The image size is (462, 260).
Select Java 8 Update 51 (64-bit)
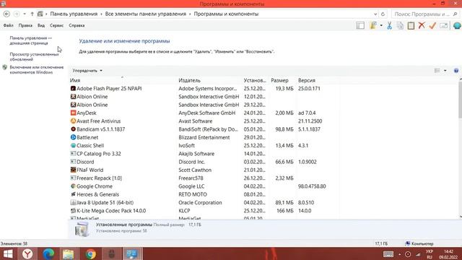click(105, 202)
